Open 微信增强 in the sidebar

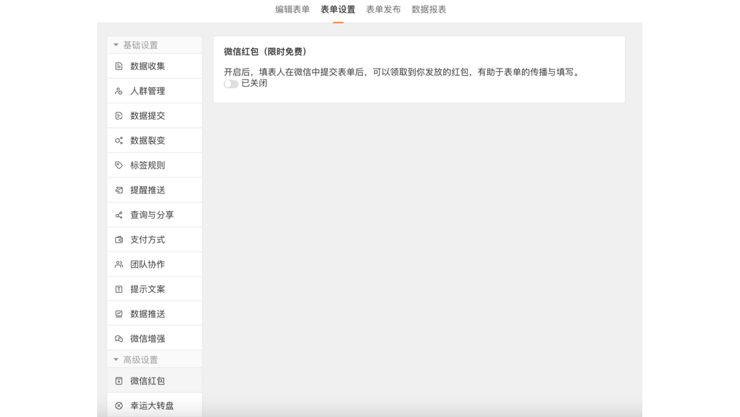(x=155, y=339)
